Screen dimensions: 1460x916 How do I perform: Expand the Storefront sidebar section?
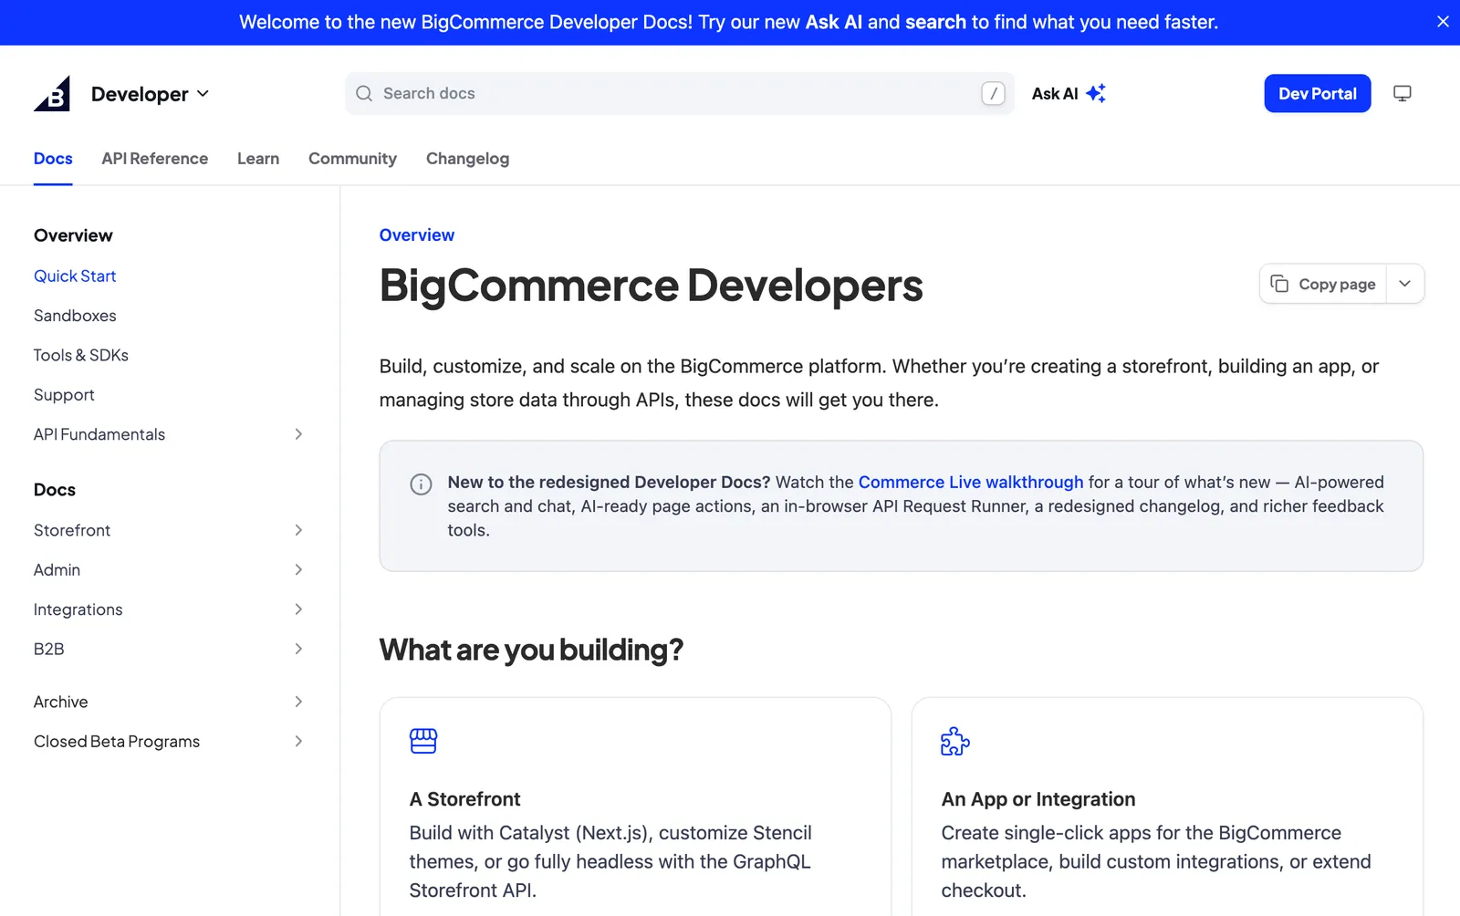pyautogui.click(x=298, y=530)
